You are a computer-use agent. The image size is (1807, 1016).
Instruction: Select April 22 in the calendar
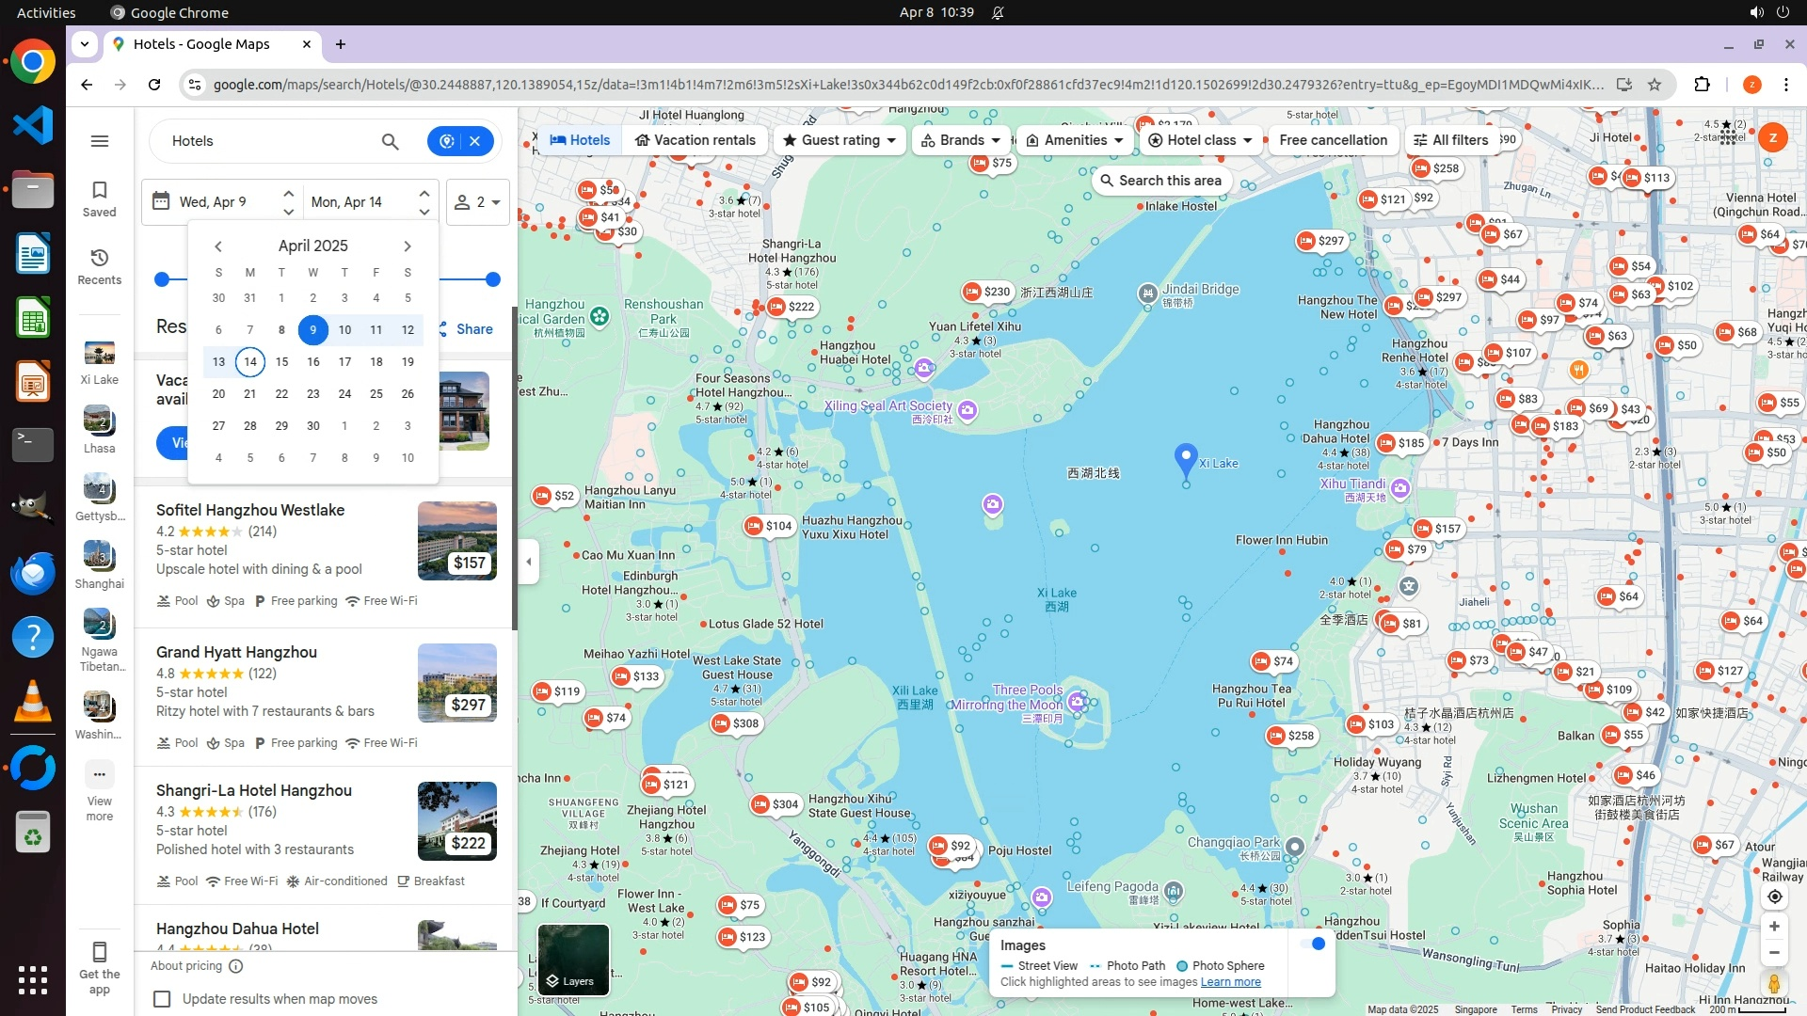281,394
